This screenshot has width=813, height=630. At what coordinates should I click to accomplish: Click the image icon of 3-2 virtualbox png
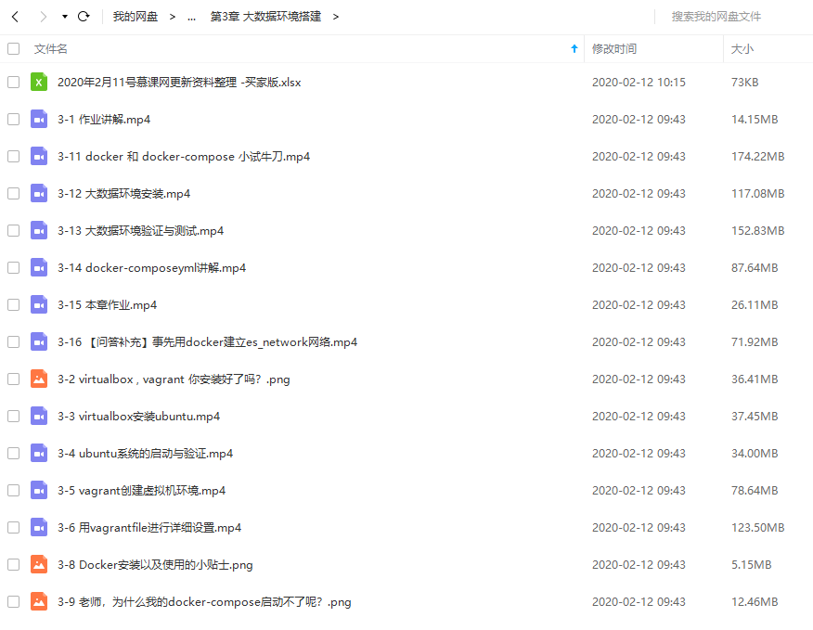(39, 379)
